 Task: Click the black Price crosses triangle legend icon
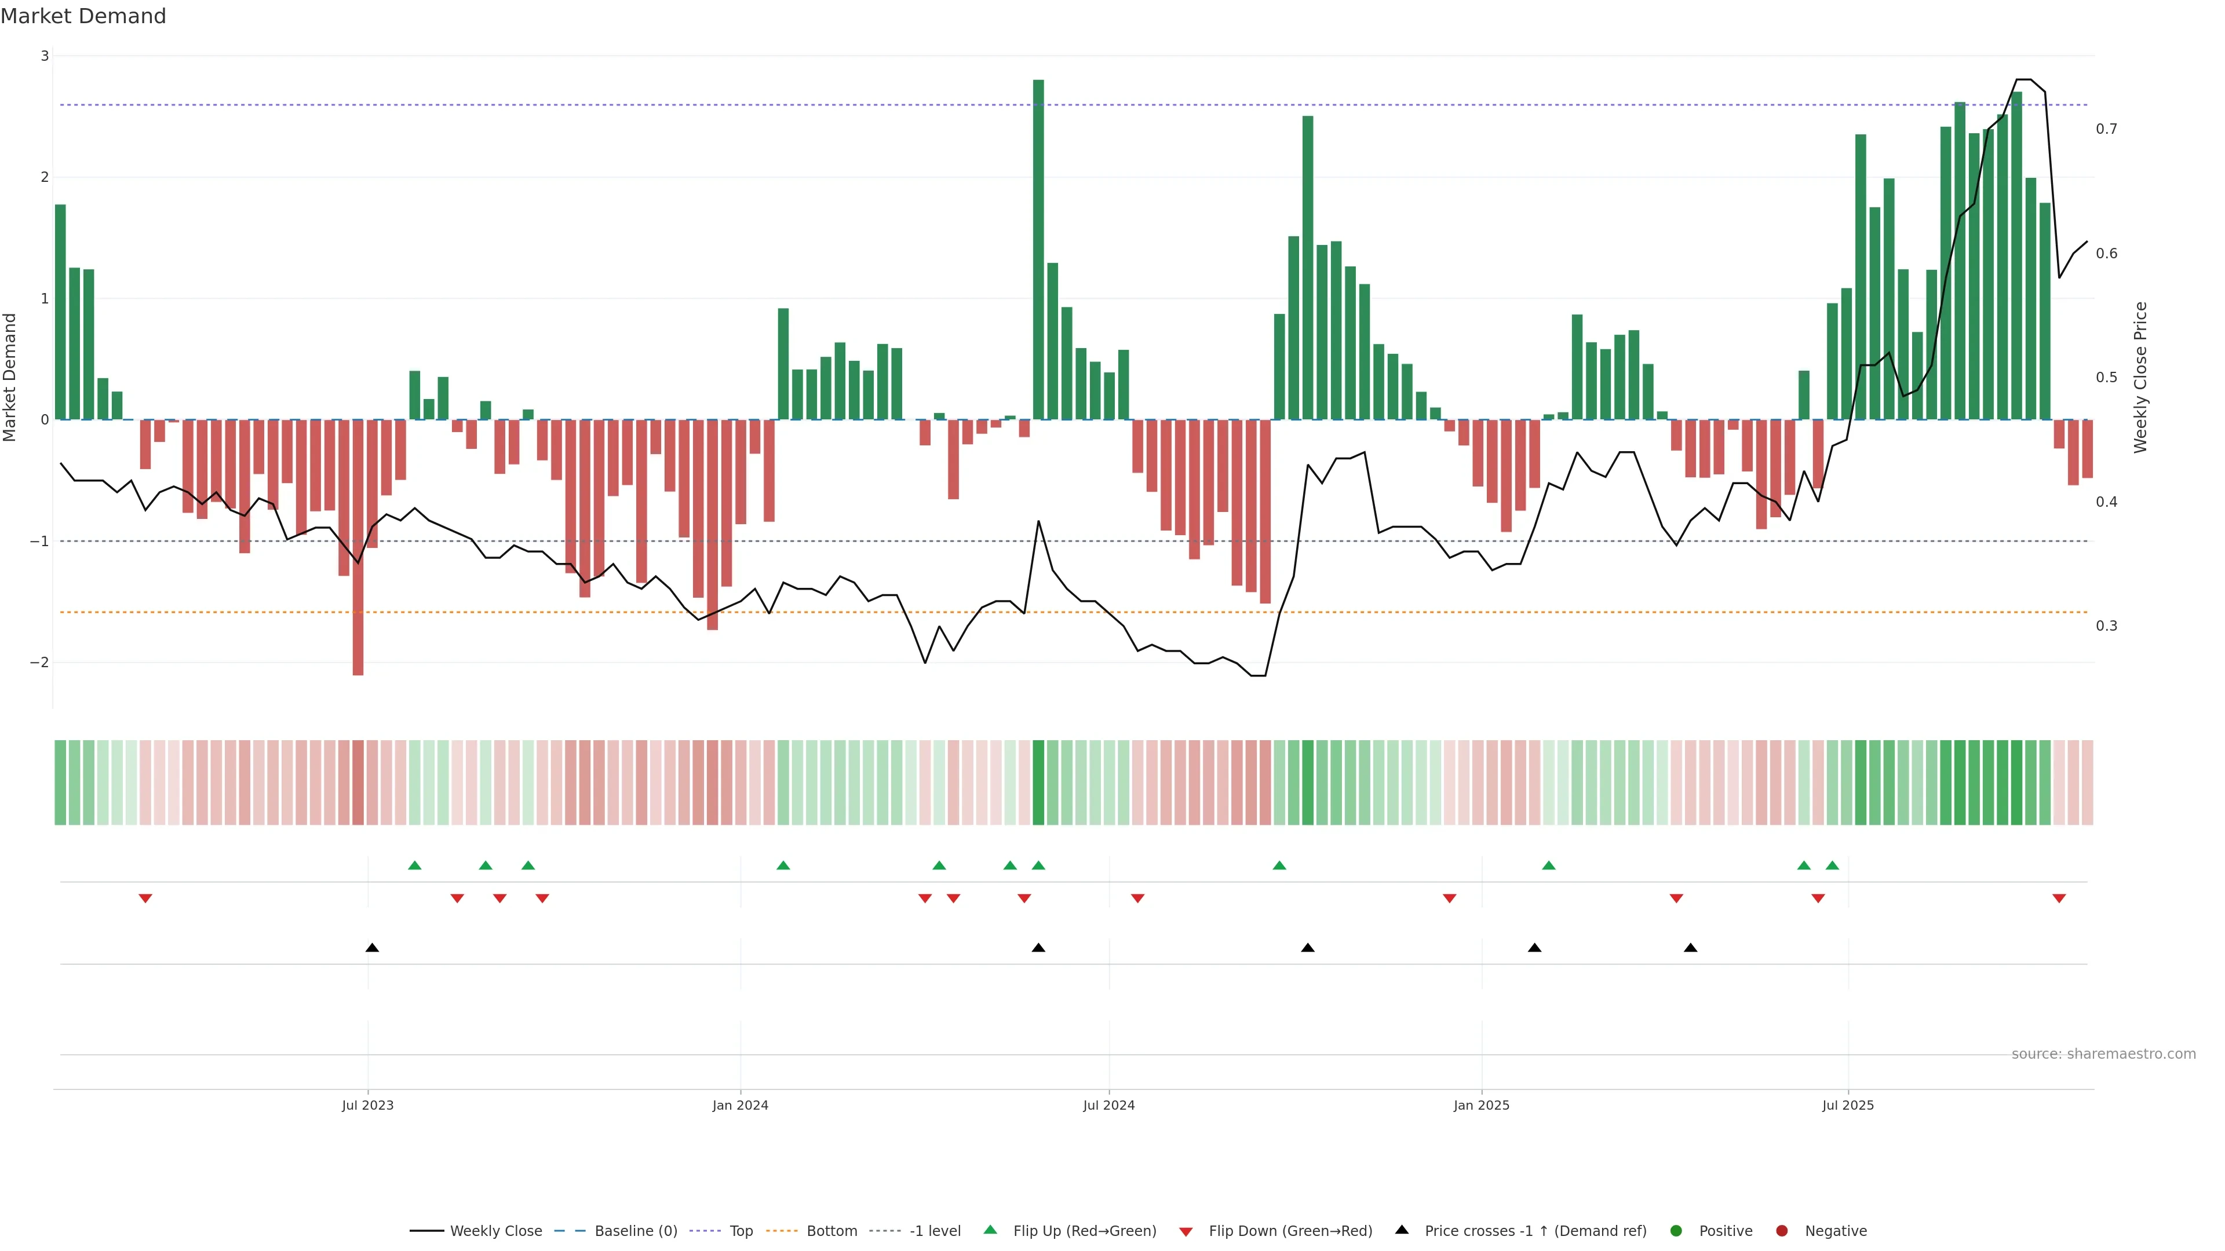click(x=1402, y=1230)
